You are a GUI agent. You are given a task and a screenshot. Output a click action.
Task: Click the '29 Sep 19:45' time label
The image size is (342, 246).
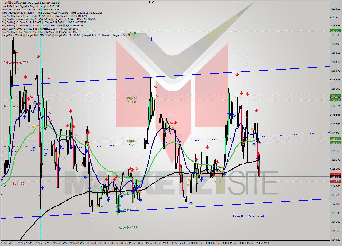pyautogui.click(x=59, y=243)
